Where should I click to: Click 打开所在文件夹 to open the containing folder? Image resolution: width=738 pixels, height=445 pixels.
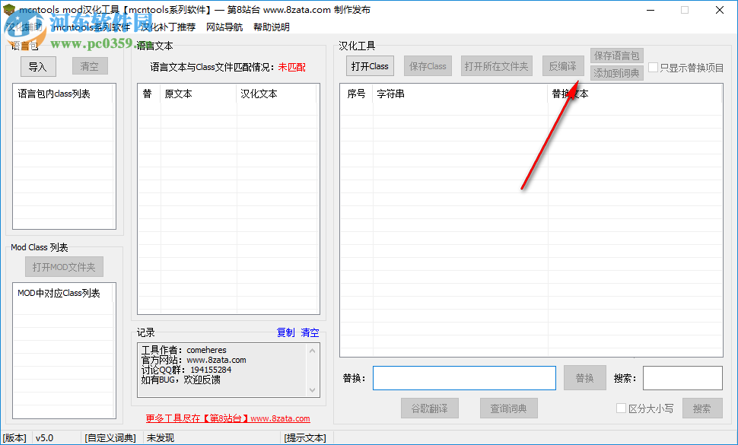pos(496,65)
